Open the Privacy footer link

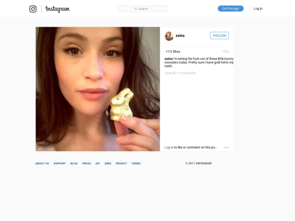121,164
